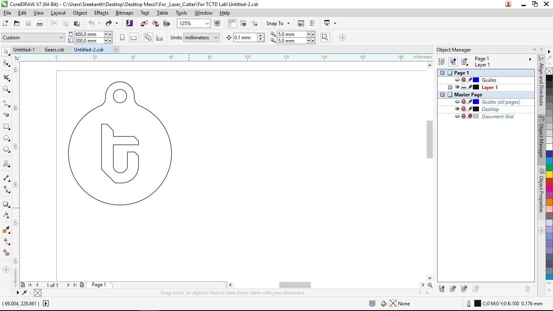Viewport: 553px width, 311px height.
Task: Open the Effects menu
Action: [101, 13]
